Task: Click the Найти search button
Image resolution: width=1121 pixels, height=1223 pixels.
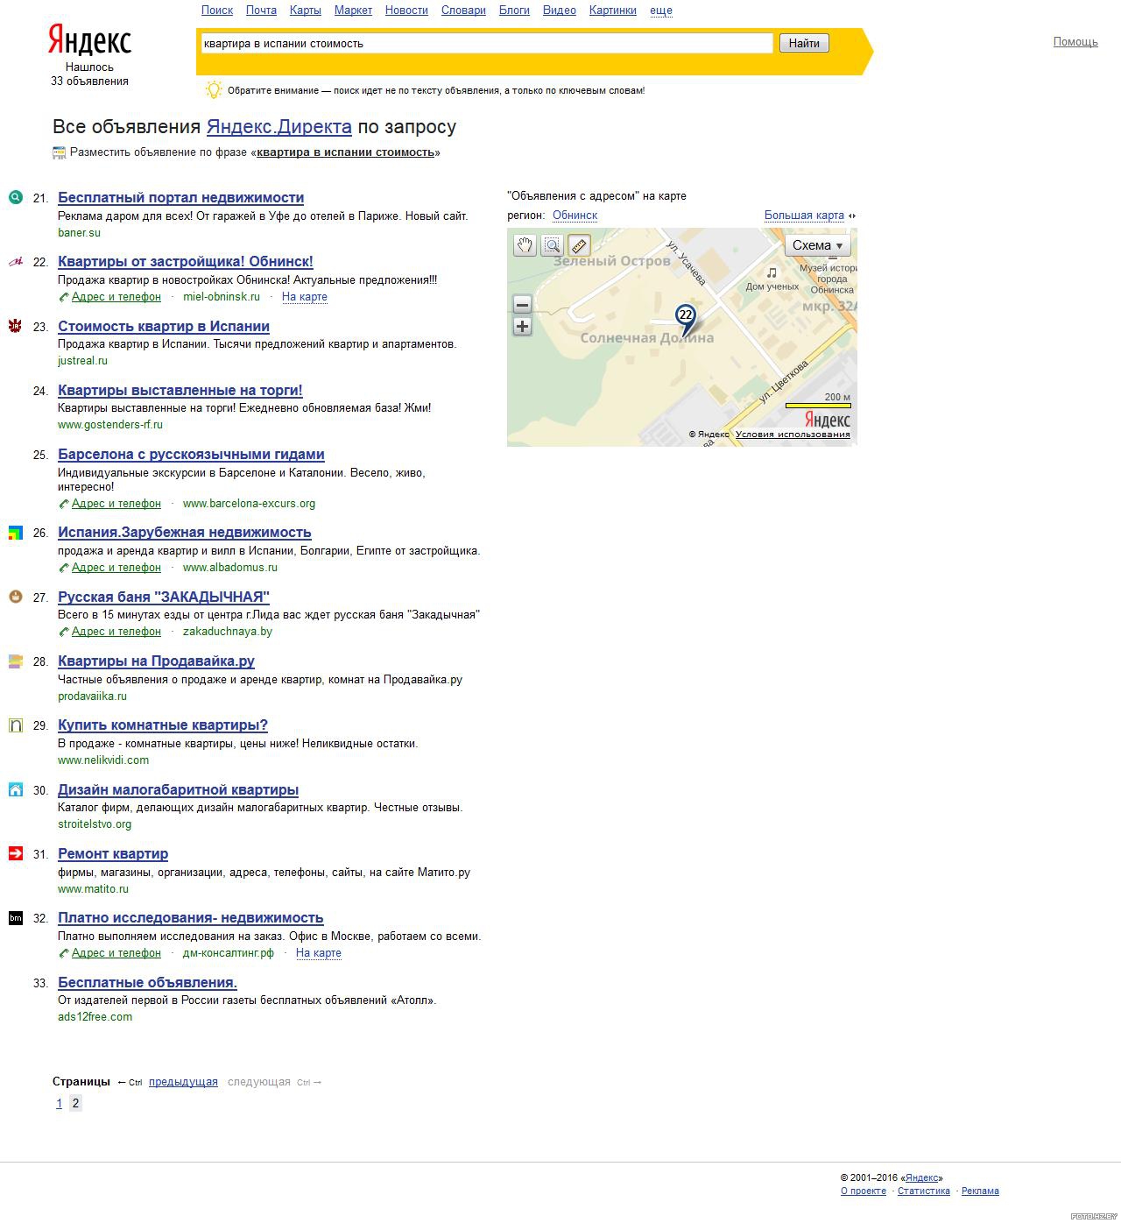Action: pyautogui.click(x=804, y=43)
